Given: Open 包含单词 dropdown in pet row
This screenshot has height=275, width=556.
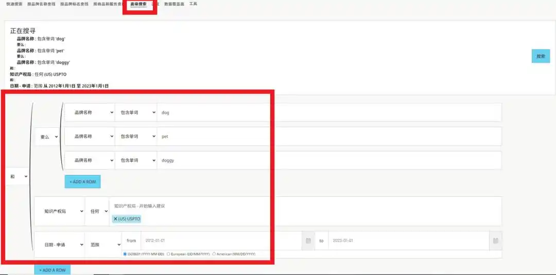Looking at the screenshot, I should 136,136.
